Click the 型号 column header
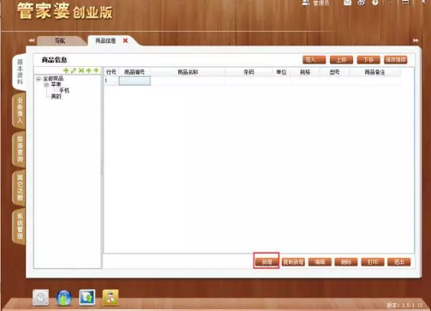The image size is (431, 311). point(334,72)
